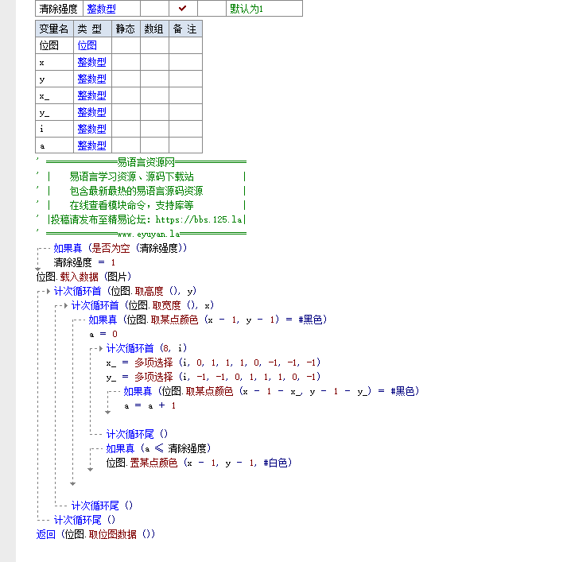Click the statement a = a + 1
Viewport: 563px width, 562px height.
149,405
